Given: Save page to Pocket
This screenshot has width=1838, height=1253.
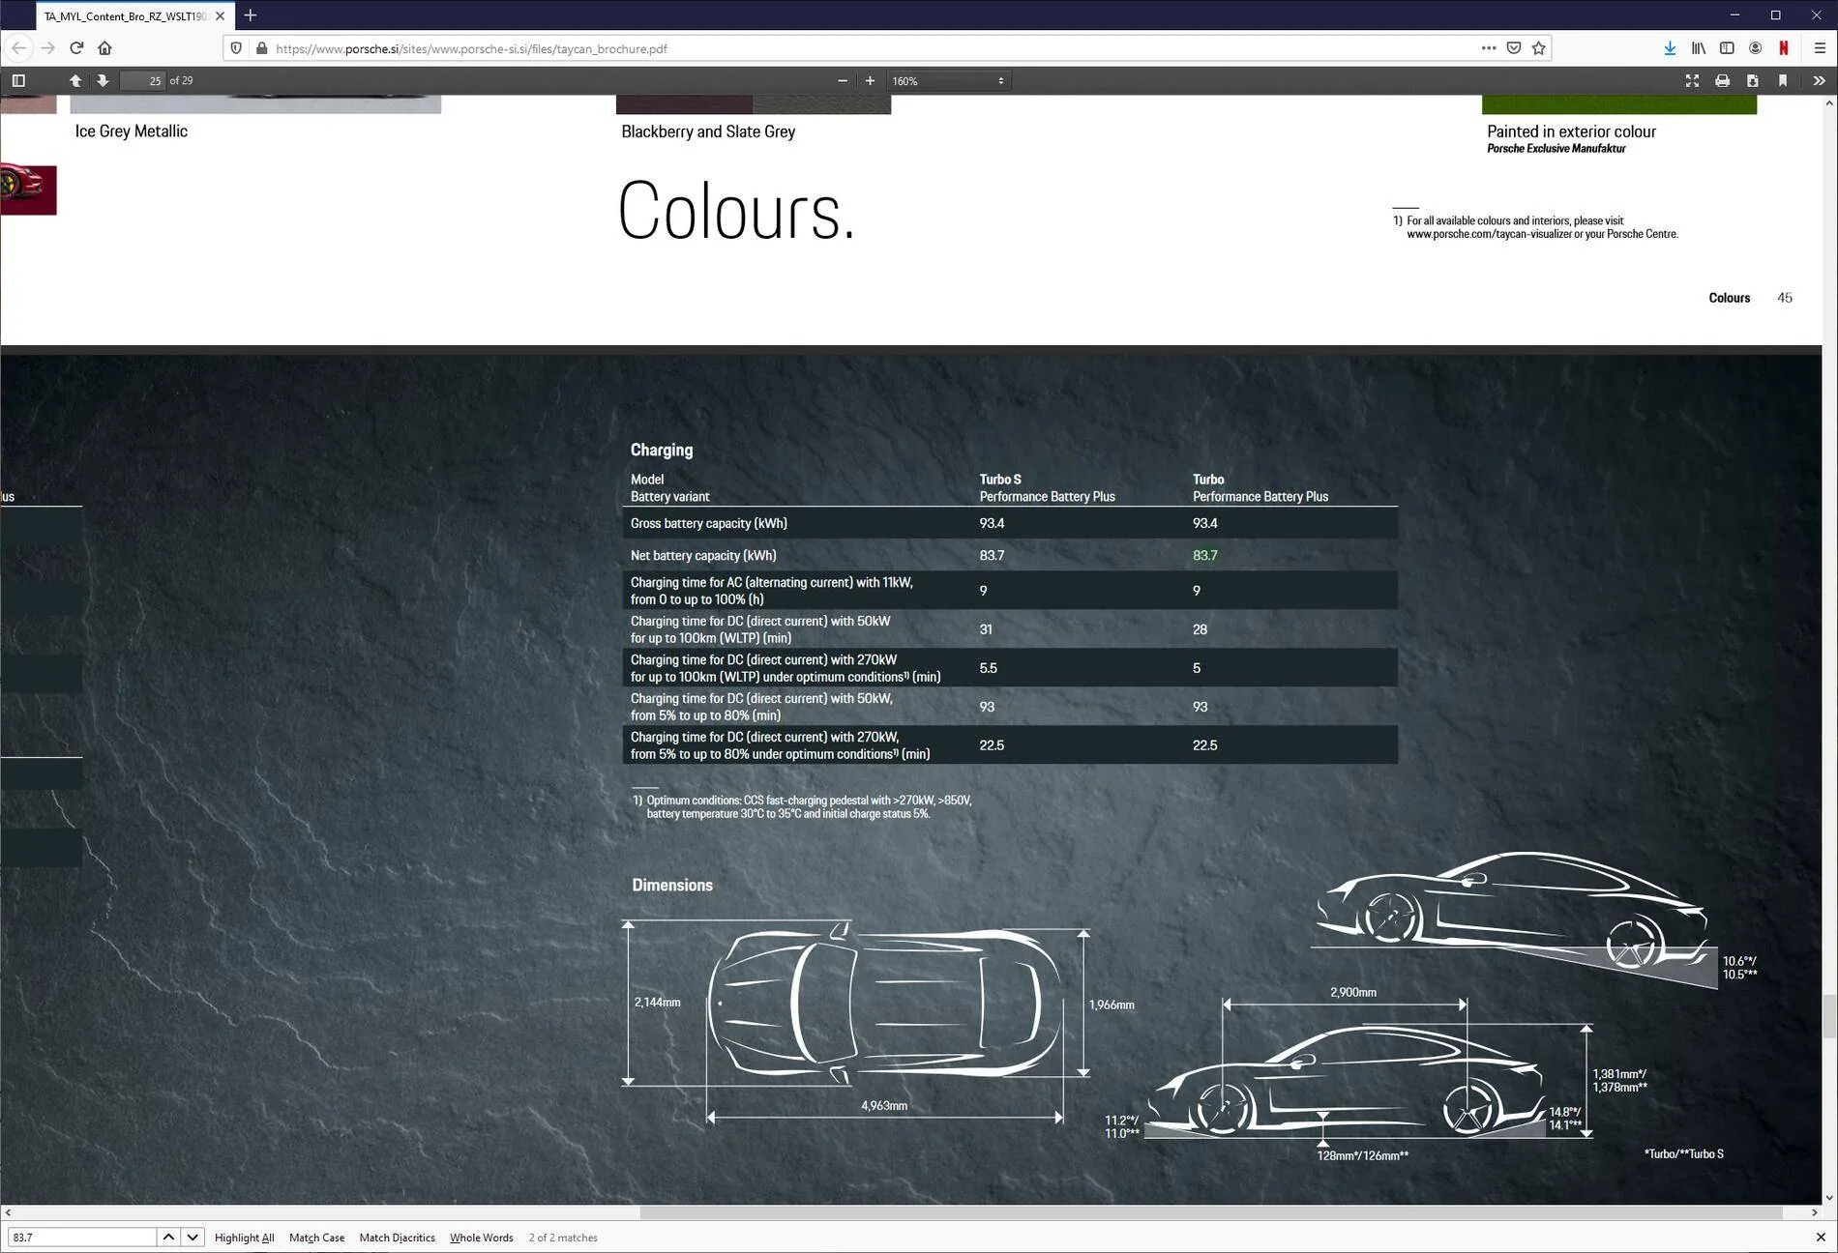Looking at the screenshot, I should pyautogui.click(x=1514, y=47).
